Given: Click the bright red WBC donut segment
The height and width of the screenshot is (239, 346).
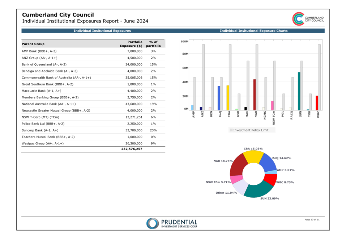Looking at the screenshot, I should [270, 179].
